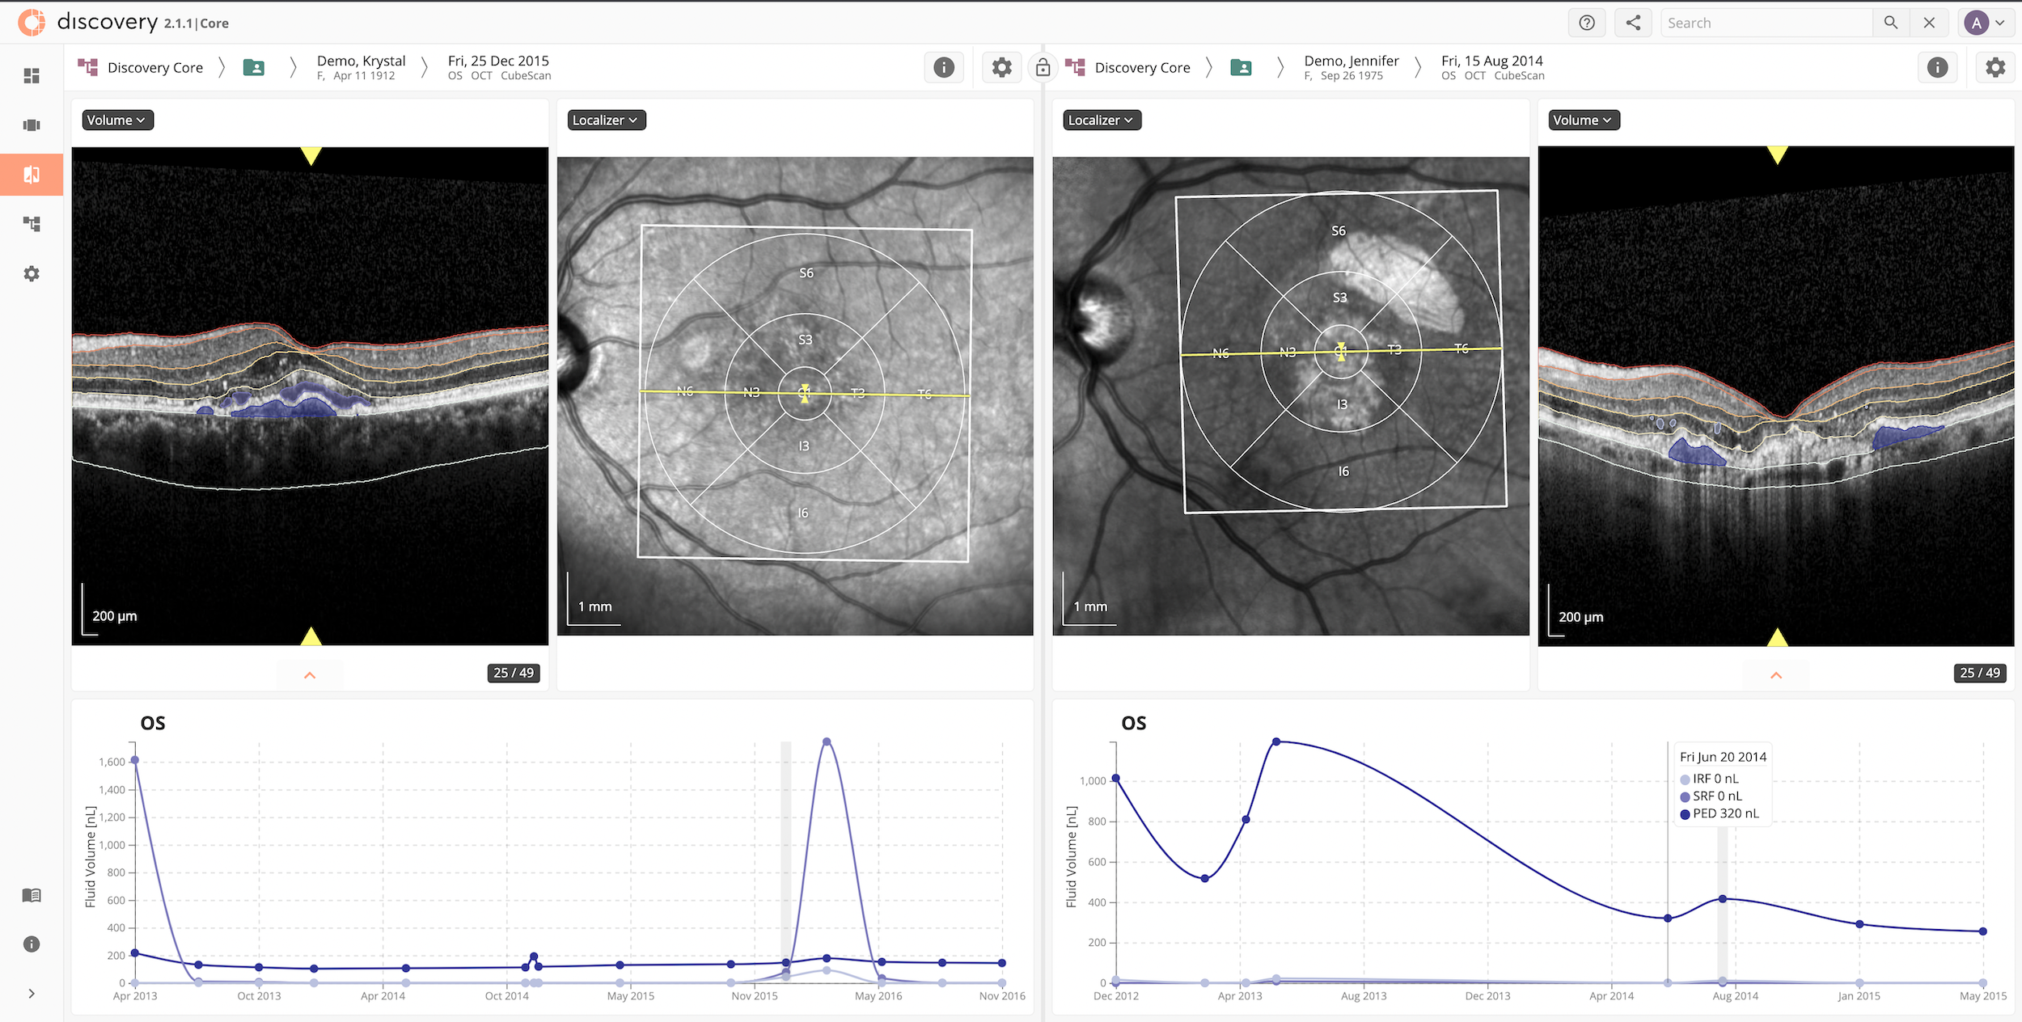
Task: Expand the left sidebar with bottom chevron
Action: point(32,994)
